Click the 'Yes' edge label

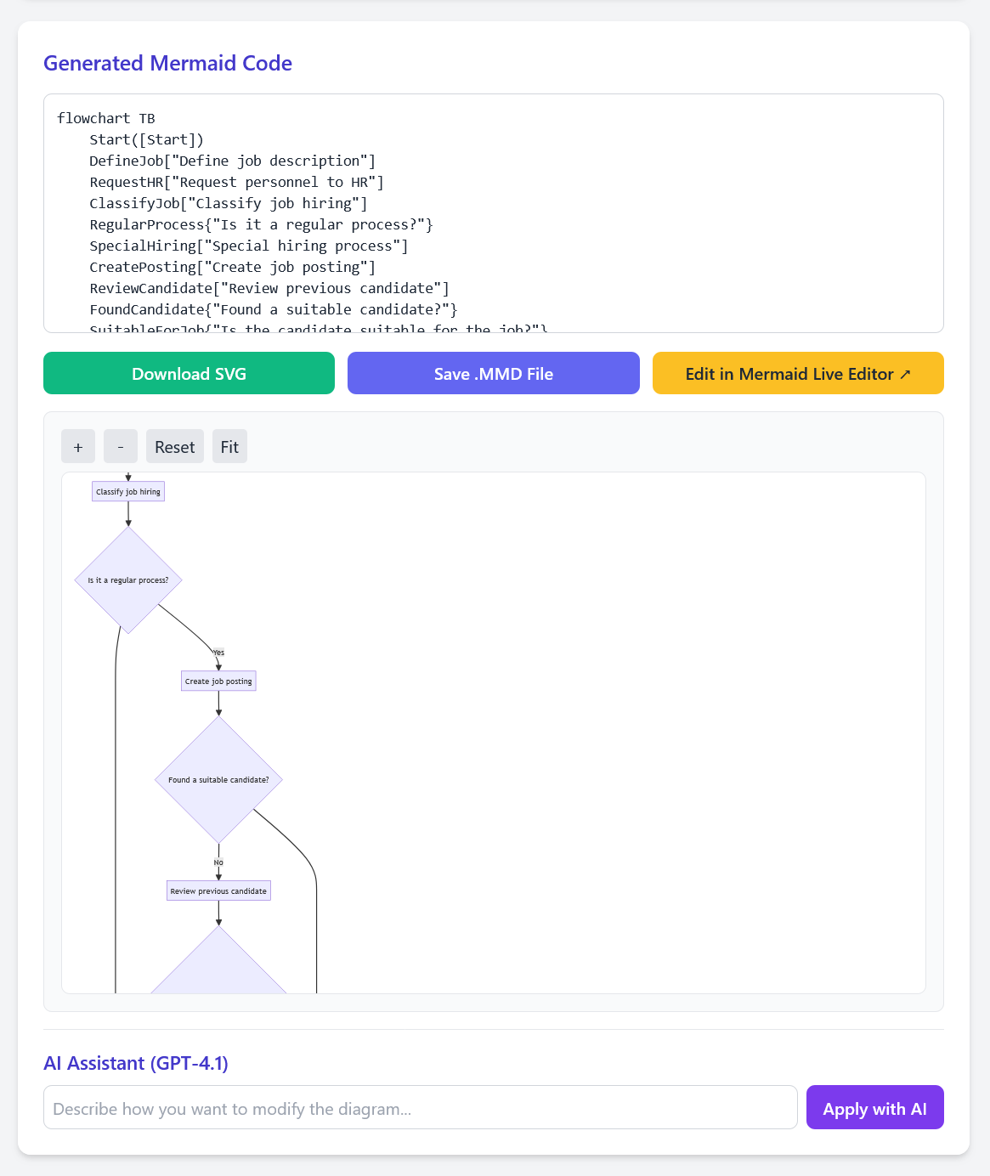pyautogui.click(x=218, y=653)
